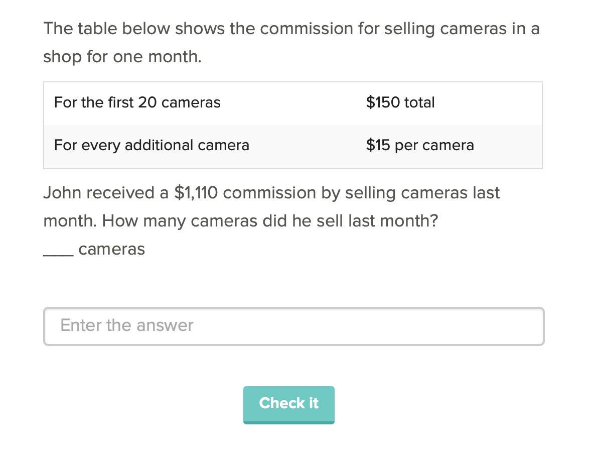Click the blank underline before "cameras"

(x=58, y=251)
